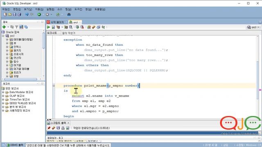262x147 pixels.
Task: Click the blue Undo arrow icon
Action: point(27,15)
